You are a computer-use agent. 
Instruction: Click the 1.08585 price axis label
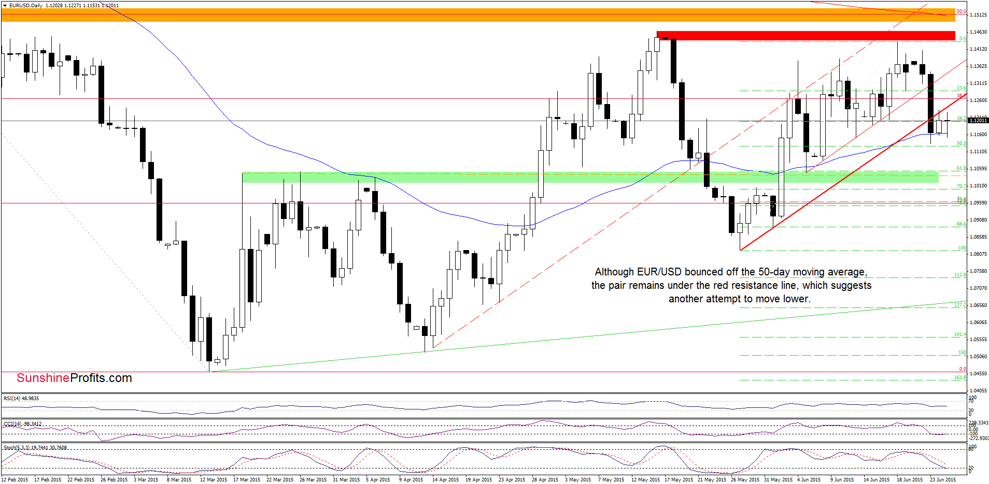pos(979,237)
